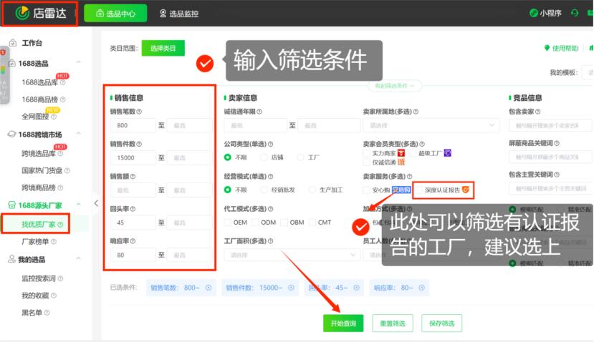Viewport: 594px width, 342px height.
Task: Remove the 销售笔数 800 selected condition
Action: (209, 288)
